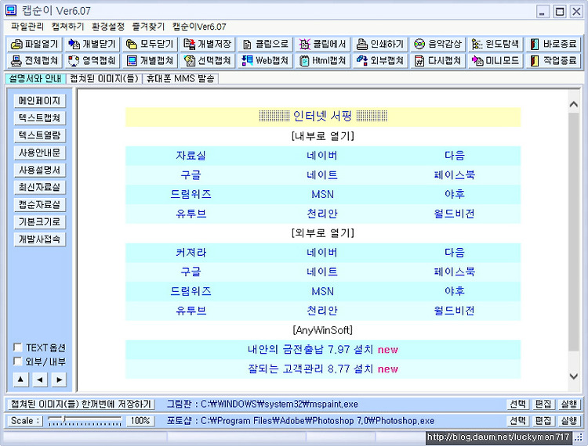Open the 캡순이Ver6.07 menu

tap(199, 27)
